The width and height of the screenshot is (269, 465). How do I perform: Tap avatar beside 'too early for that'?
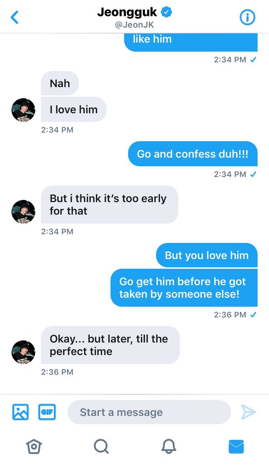pyautogui.click(x=23, y=212)
